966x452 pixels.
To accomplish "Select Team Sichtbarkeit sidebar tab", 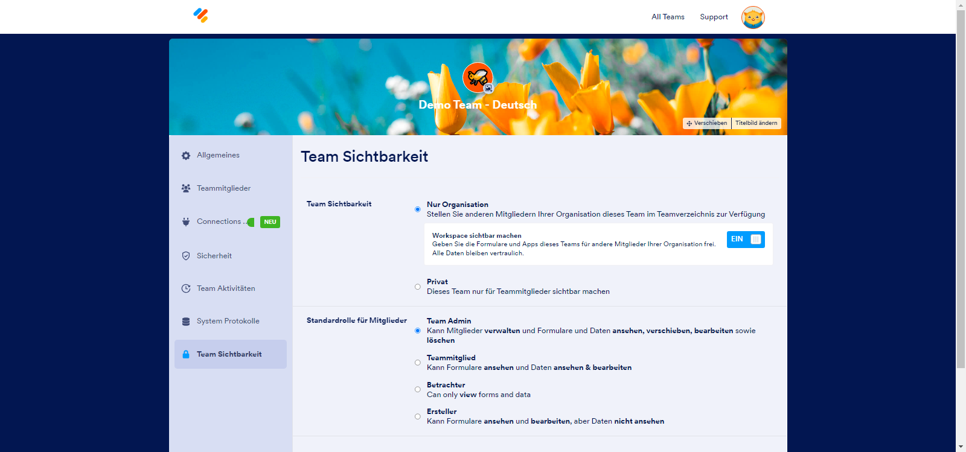I will 231,354.
